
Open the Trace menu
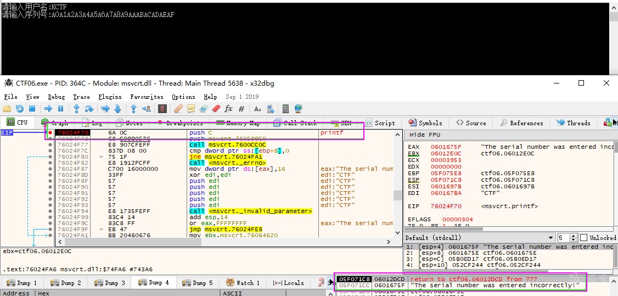[81, 97]
